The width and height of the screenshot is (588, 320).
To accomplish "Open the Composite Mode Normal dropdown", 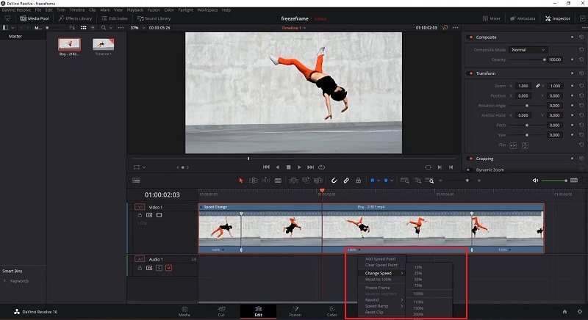I will point(528,50).
